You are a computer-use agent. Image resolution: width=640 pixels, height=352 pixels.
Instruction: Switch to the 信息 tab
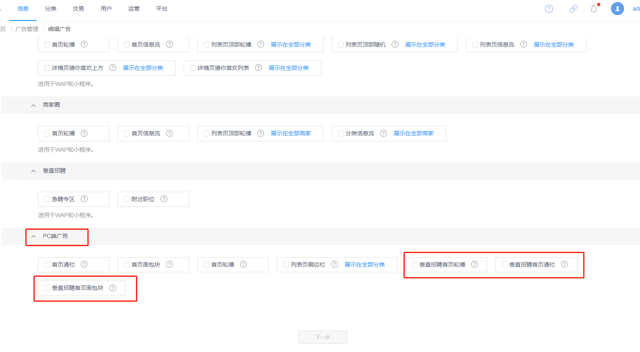(x=23, y=9)
